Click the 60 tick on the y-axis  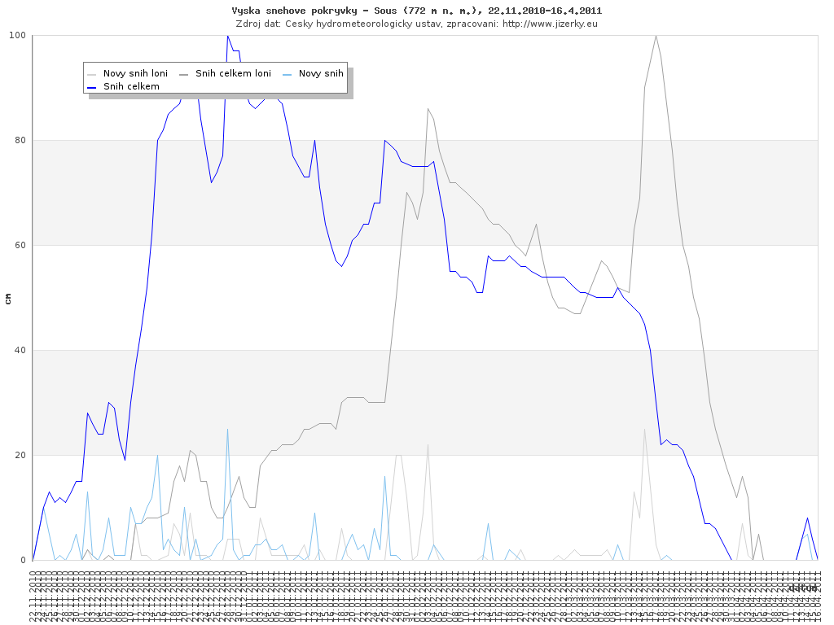(x=20, y=246)
